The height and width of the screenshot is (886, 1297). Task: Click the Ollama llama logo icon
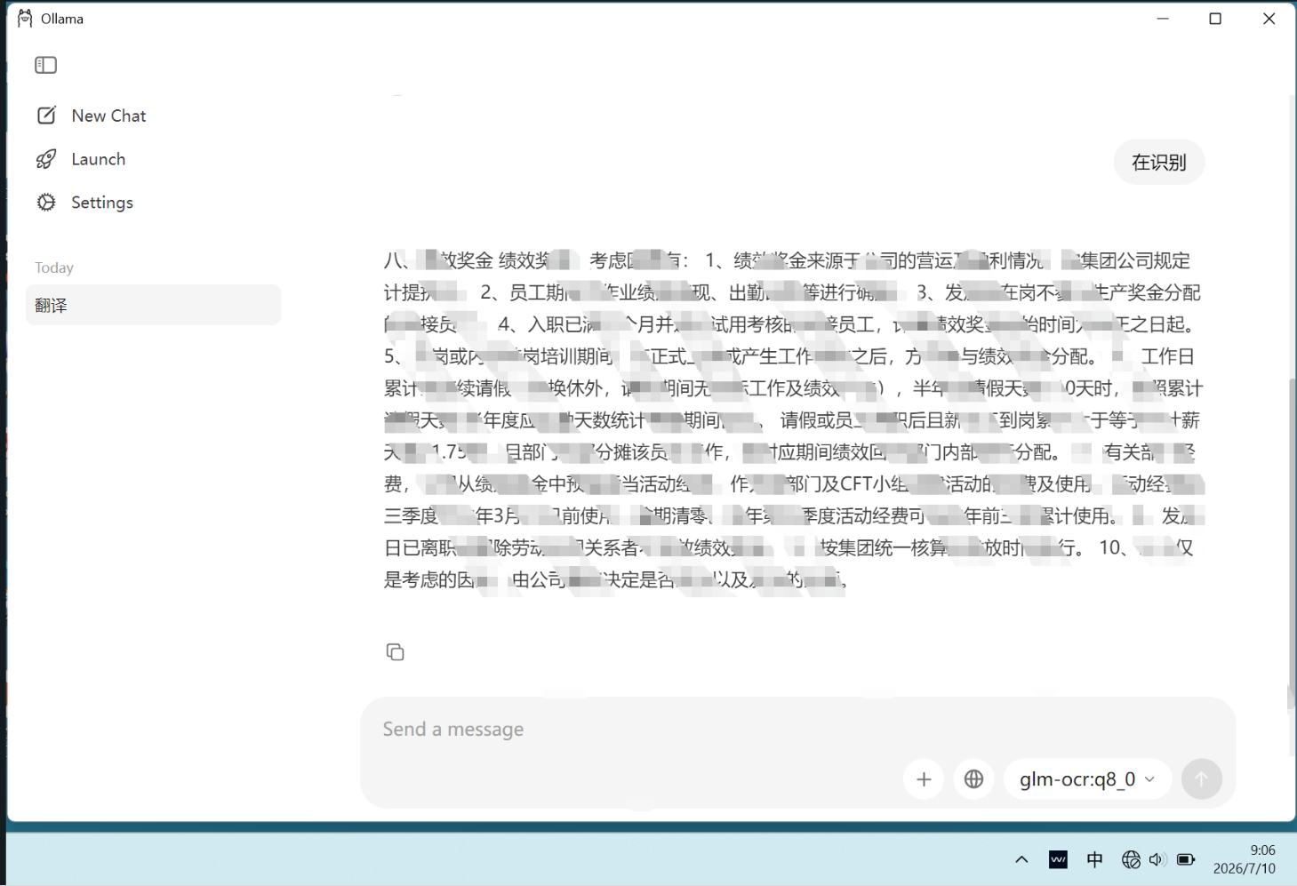tap(25, 19)
